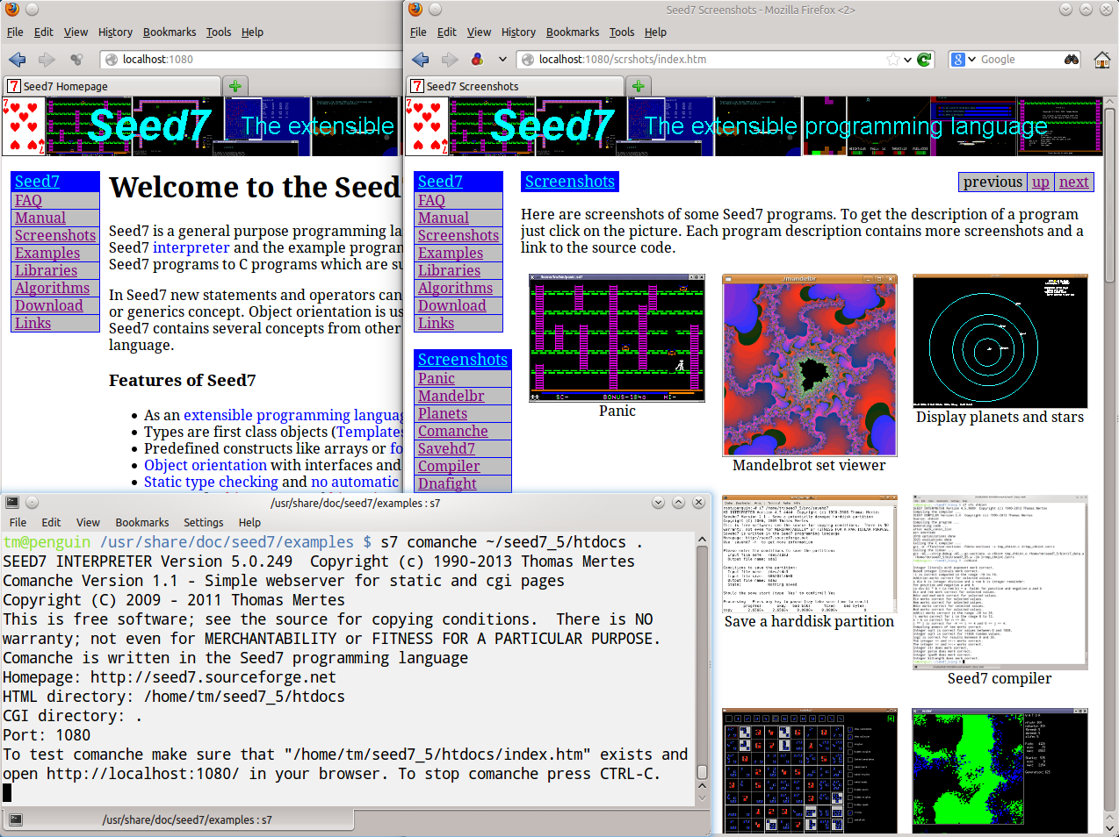Open the Mandelbr link in the Screenshots submenu
The height and width of the screenshot is (837, 1119).
pyautogui.click(x=451, y=396)
